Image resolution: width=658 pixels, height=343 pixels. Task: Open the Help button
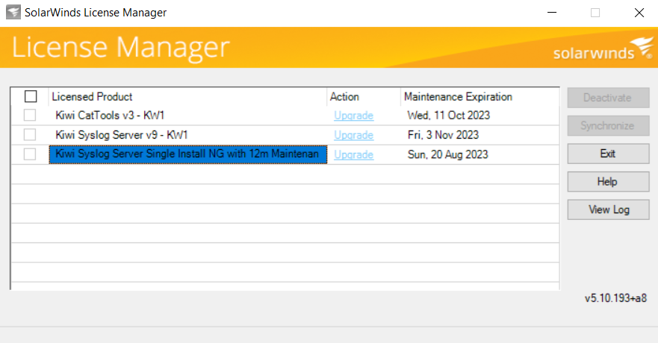click(x=608, y=182)
